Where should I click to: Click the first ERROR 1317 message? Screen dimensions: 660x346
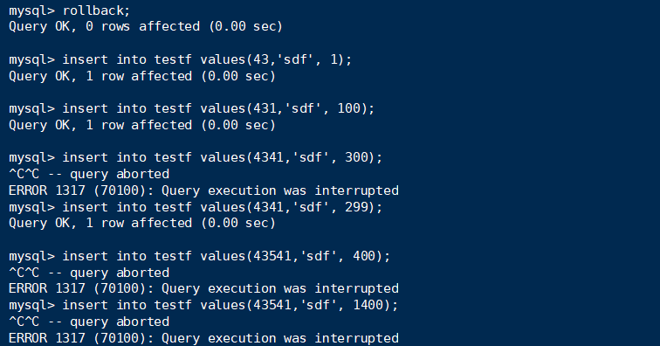[203, 190]
